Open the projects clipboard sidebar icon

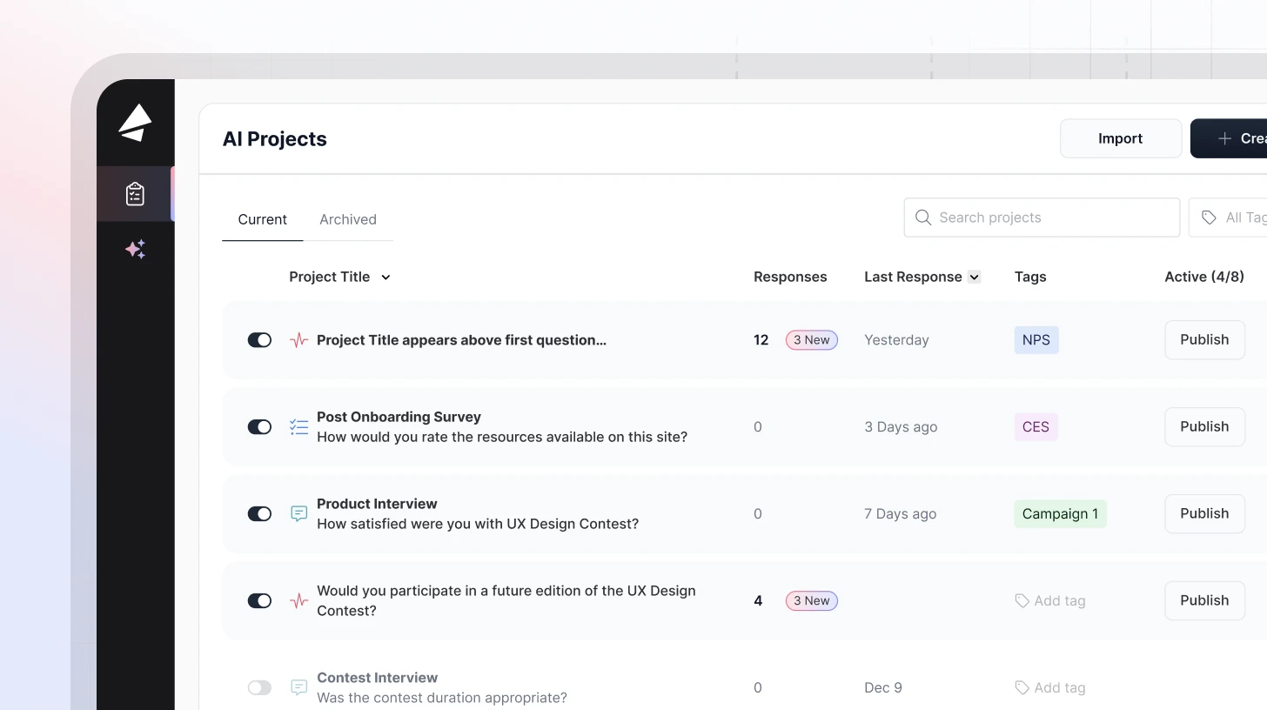click(135, 193)
